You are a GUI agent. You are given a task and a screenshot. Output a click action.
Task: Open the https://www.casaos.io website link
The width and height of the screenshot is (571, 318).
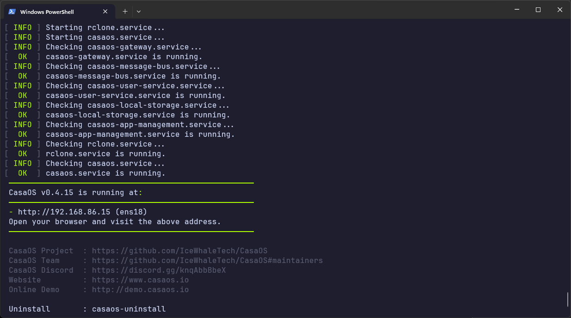click(x=140, y=280)
